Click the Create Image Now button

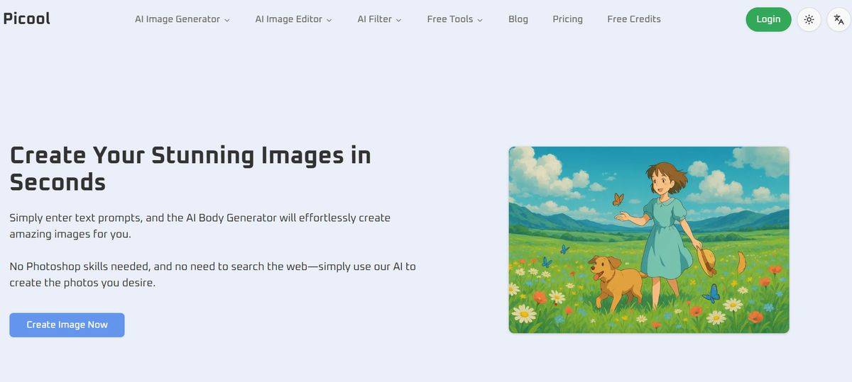tap(67, 325)
